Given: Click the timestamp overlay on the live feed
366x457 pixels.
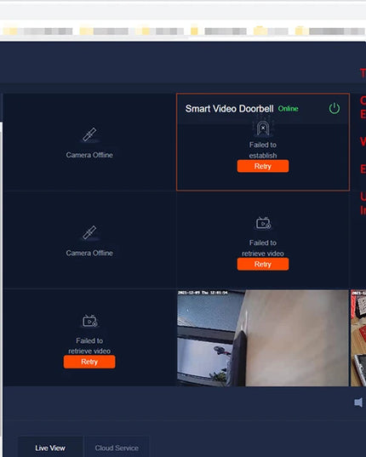Looking at the screenshot, I should point(203,293).
